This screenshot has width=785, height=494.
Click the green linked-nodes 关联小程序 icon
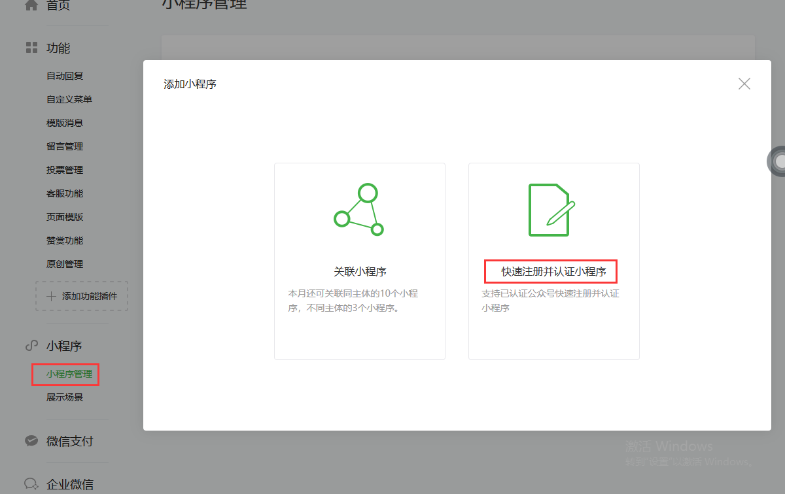tap(358, 210)
